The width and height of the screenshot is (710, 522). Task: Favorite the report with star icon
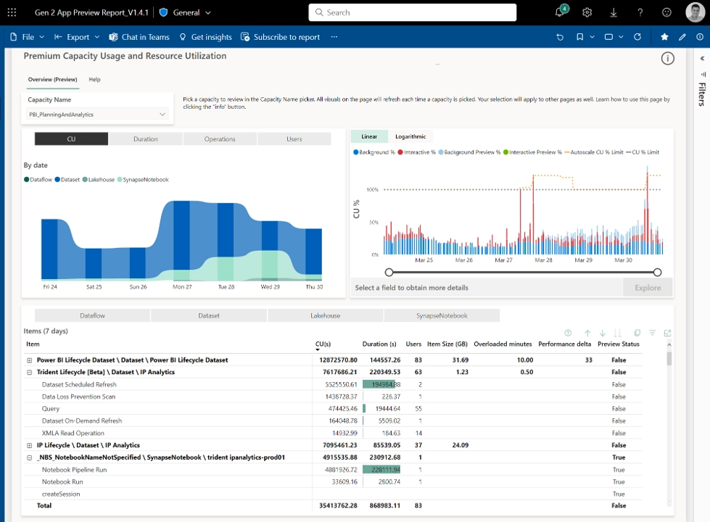tap(664, 37)
